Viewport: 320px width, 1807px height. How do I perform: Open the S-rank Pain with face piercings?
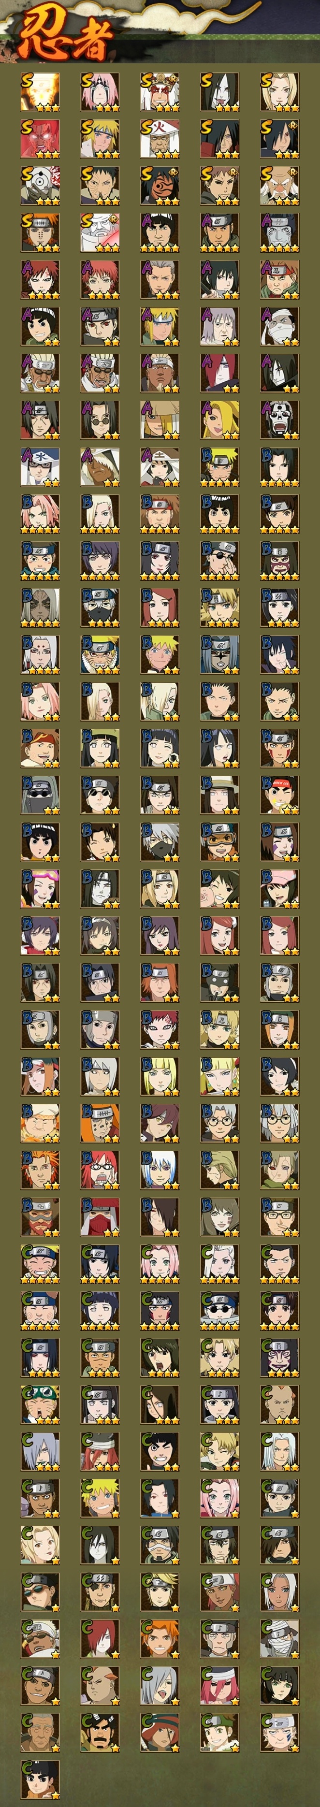[x=40, y=233]
